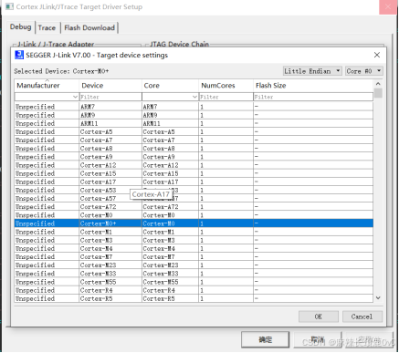Open the Little Endian dropdown
Viewport: 399px width, 353px height.
pos(312,71)
